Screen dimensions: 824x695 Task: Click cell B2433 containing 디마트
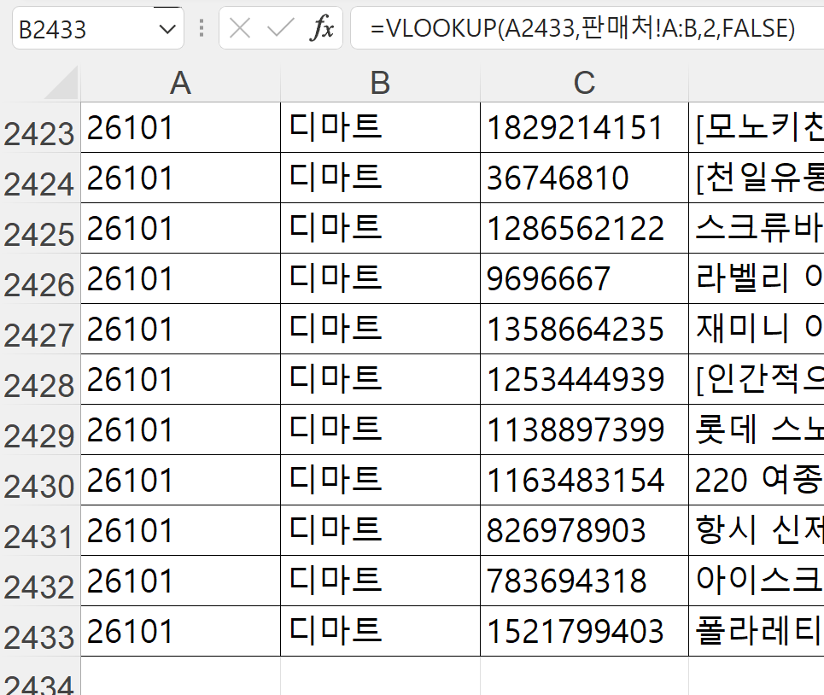tap(381, 632)
